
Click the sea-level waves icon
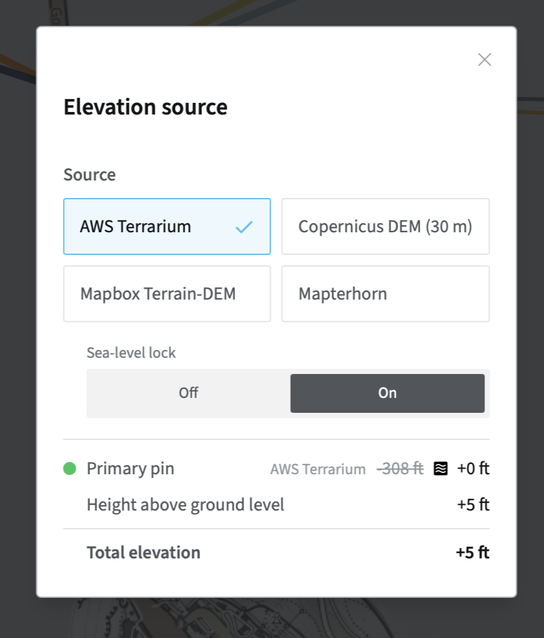[x=440, y=468]
